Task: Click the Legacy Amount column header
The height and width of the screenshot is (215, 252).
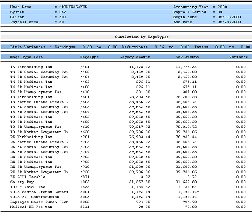Action: 134,56
